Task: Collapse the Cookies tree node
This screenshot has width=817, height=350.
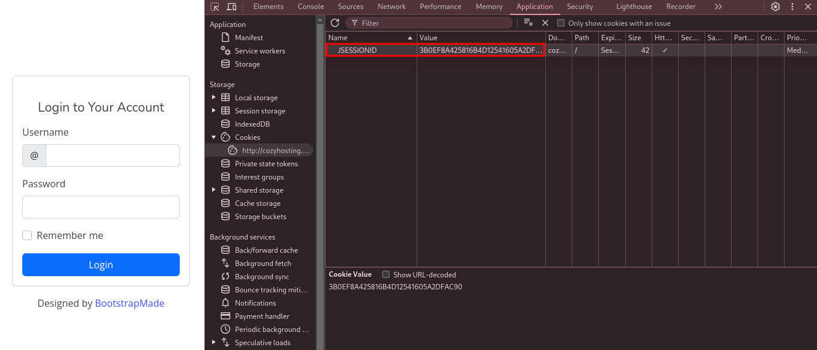Action: (x=213, y=137)
